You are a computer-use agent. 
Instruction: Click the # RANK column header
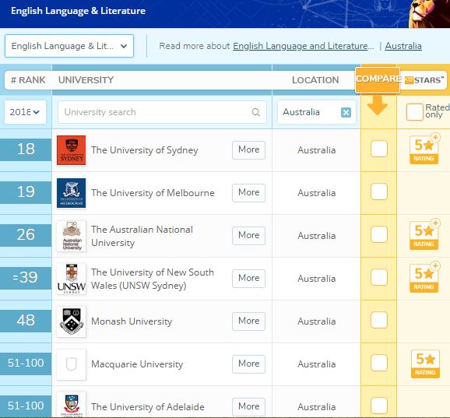coord(28,80)
